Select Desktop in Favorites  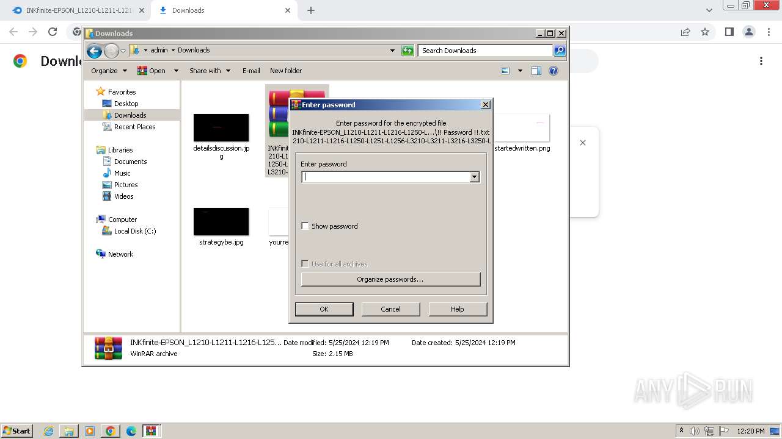(x=126, y=104)
